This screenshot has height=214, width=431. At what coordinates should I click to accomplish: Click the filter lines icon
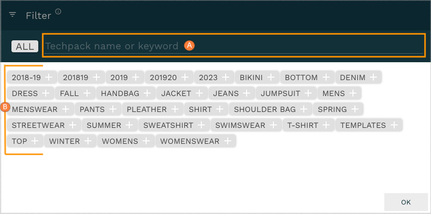[12, 15]
